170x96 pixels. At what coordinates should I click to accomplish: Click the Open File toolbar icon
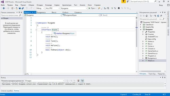click(17, 8)
